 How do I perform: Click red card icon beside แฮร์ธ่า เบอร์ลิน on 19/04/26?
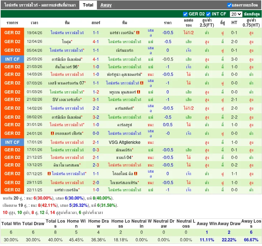[x=138, y=33]
